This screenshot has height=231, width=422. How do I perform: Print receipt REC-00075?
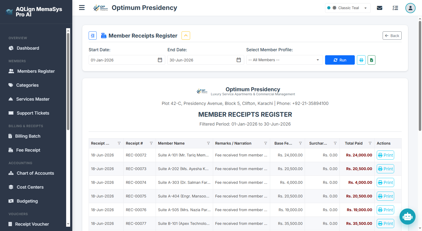[385, 196]
